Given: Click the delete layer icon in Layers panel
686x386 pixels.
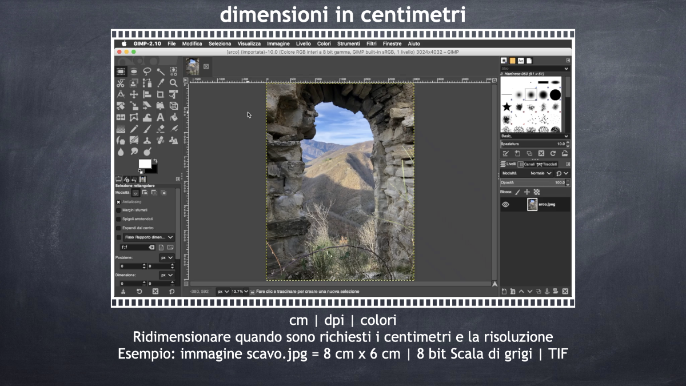Looking at the screenshot, I should [x=565, y=291].
